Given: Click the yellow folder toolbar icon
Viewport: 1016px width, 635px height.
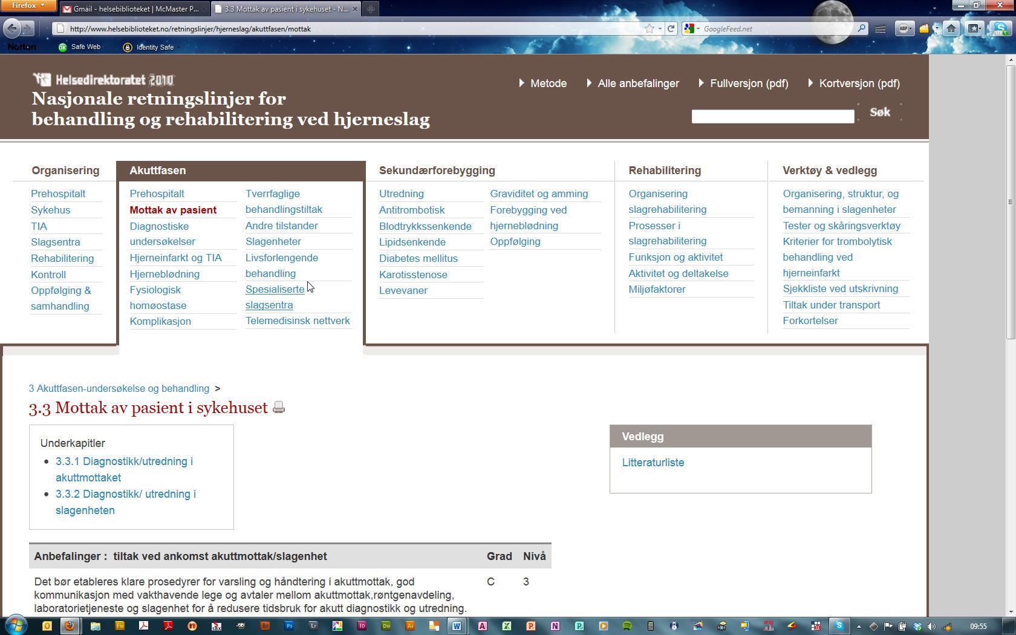Looking at the screenshot, I should (x=924, y=28).
